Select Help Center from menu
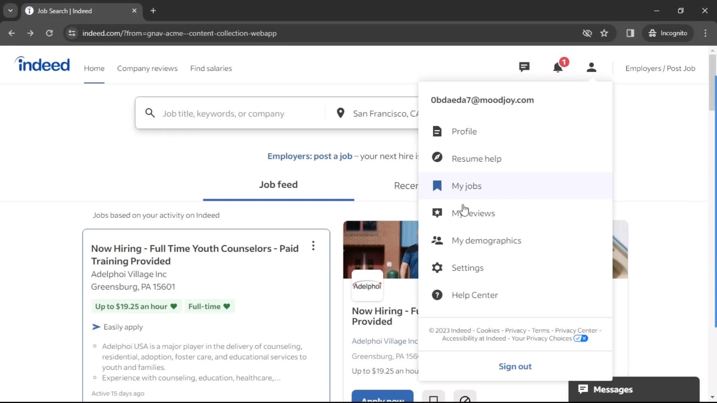This screenshot has width=717, height=403. [475, 294]
